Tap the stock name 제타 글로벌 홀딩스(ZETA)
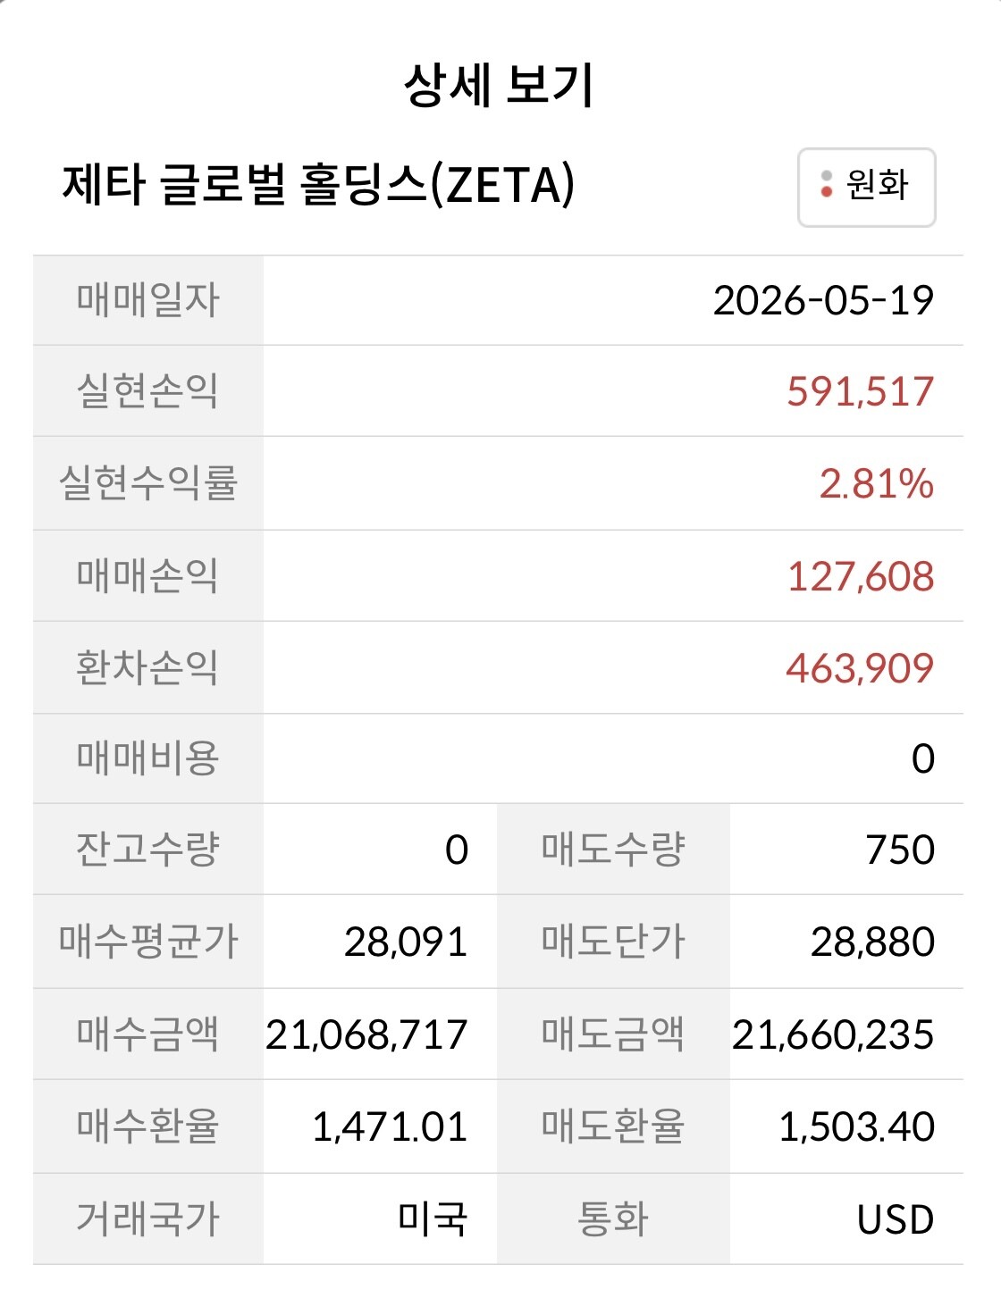 pyautogui.click(x=319, y=185)
